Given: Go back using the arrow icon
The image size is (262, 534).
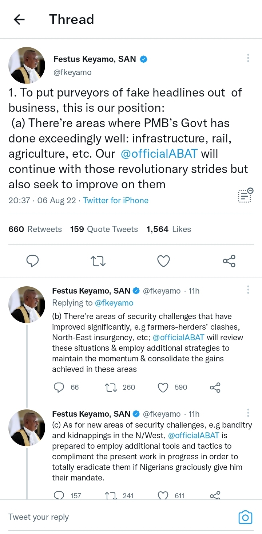Looking at the screenshot, I should tap(19, 20).
